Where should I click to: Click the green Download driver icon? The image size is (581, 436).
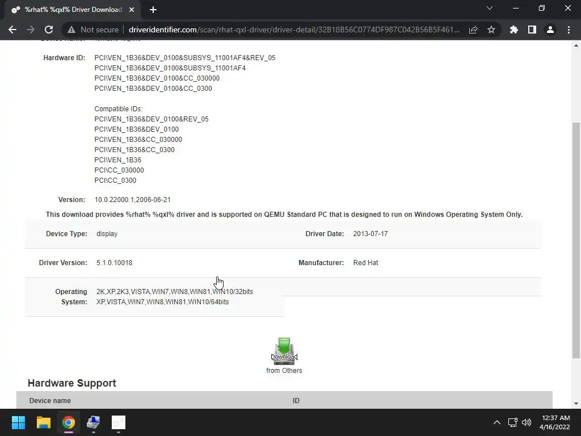pos(284,351)
